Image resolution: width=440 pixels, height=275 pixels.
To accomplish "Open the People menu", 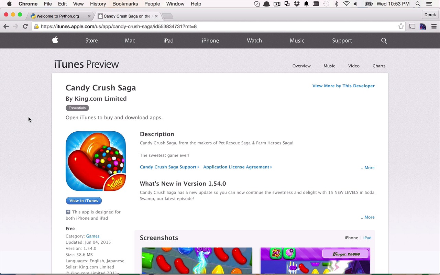I will click(x=152, y=4).
